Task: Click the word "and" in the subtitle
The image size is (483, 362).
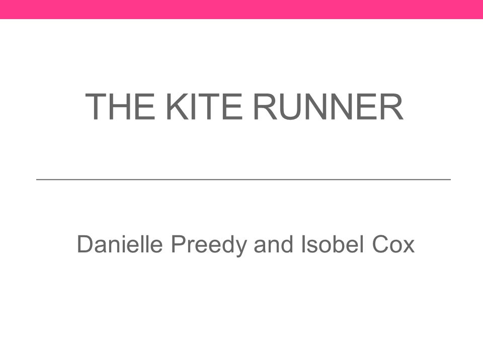Action: (273, 244)
